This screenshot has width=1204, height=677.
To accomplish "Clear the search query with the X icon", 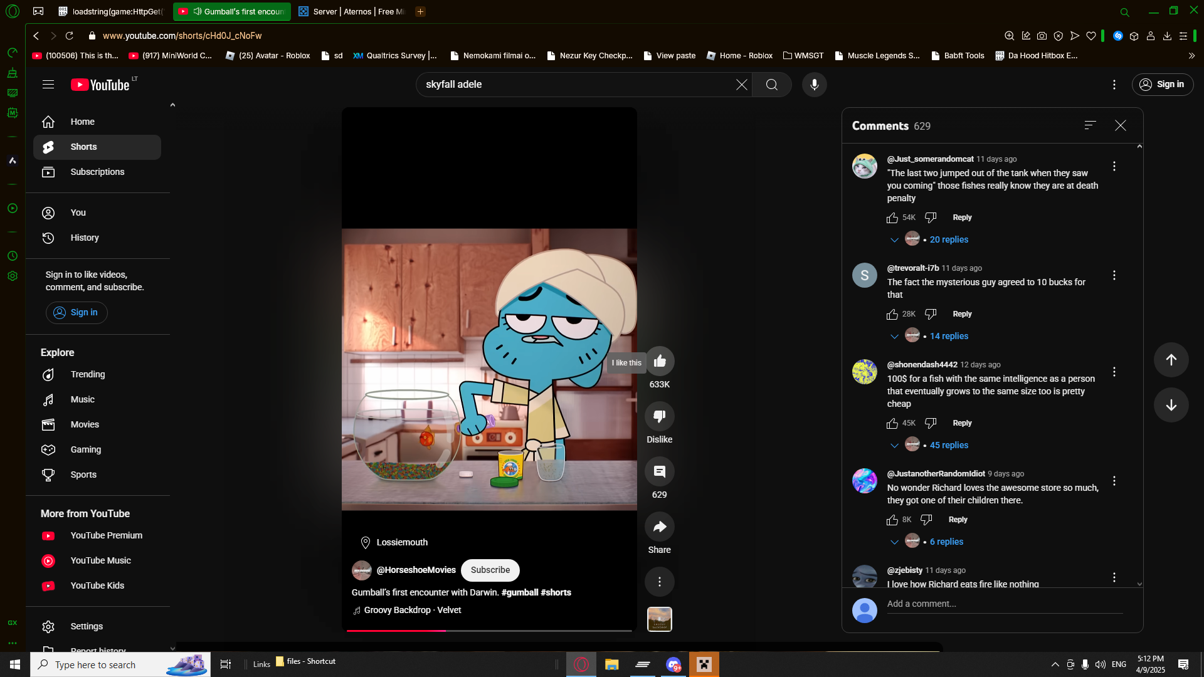I will (741, 85).
